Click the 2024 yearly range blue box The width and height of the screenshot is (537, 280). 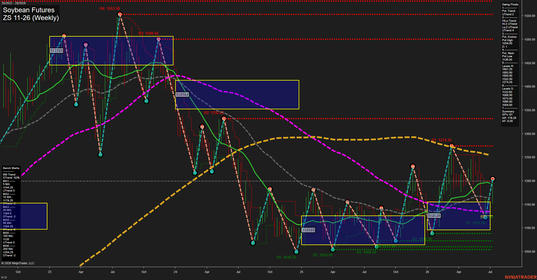(237, 95)
